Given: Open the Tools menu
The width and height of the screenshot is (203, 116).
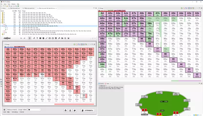Looking at the screenshot, I should pos(9,4).
